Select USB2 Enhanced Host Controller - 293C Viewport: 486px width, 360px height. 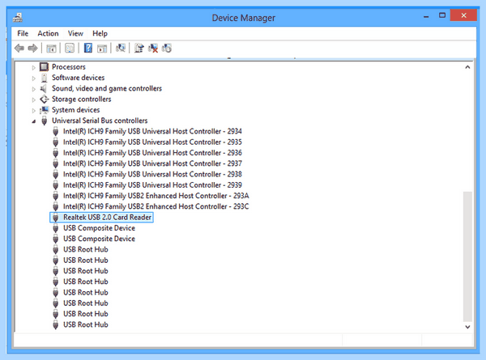(156, 206)
